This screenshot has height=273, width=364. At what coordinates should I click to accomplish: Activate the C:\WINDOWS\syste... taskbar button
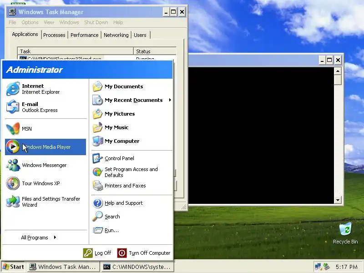pos(137,267)
